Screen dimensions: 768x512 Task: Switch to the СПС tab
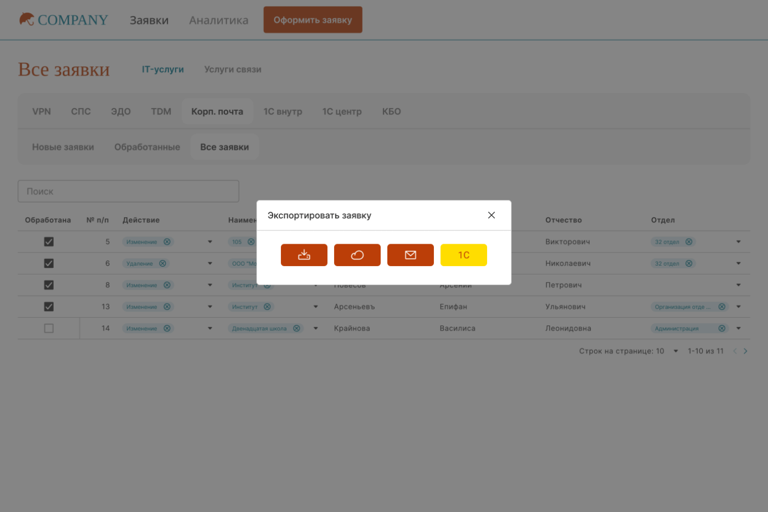[81, 111]
